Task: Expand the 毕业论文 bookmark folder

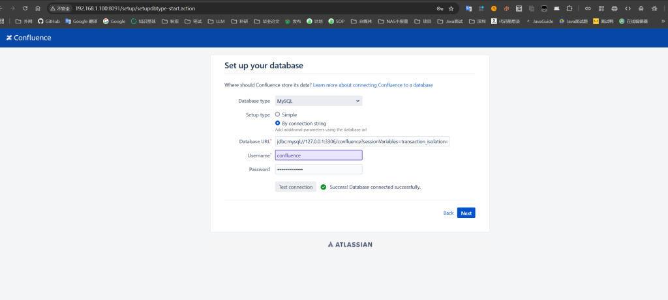Action: (x=266, y=21)
